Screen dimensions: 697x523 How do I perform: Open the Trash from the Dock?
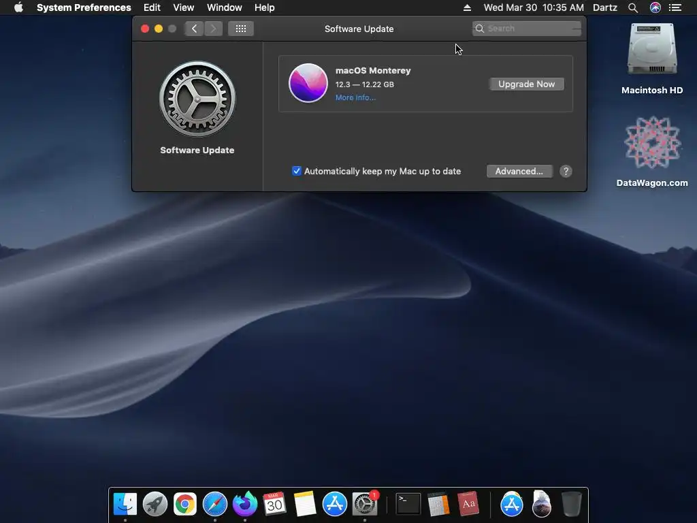[571, 504]
